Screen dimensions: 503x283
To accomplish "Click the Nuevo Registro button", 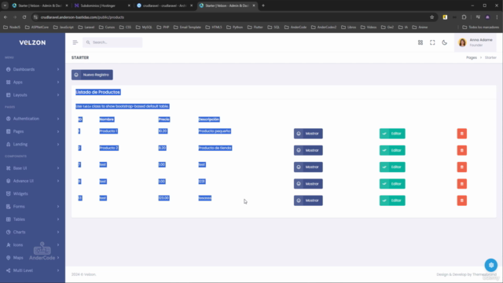I will point(92,75).
